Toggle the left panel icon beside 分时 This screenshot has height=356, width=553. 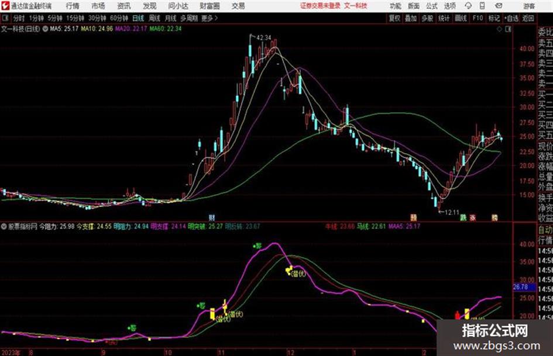[x=5, y=18]
